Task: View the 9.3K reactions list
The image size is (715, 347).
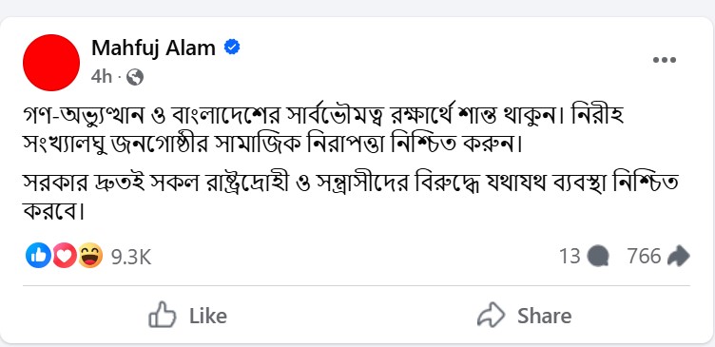Action: point(131,258)
